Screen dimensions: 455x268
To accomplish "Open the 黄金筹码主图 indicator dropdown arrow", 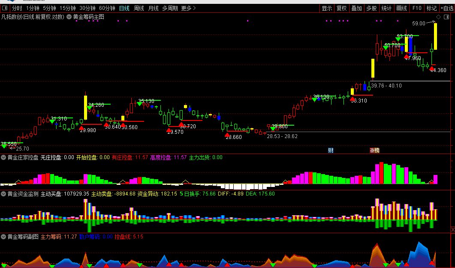I will pos(69,17).
